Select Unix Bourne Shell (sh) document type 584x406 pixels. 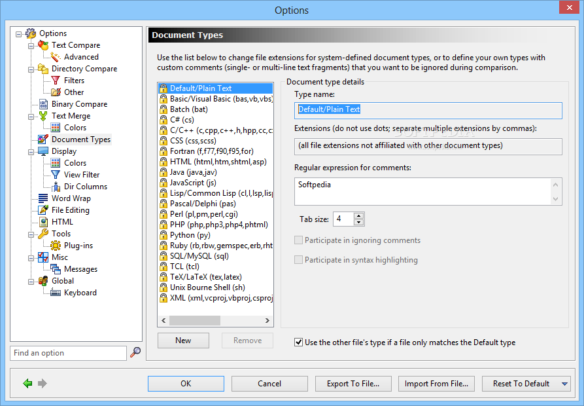(x=215, y=287)
